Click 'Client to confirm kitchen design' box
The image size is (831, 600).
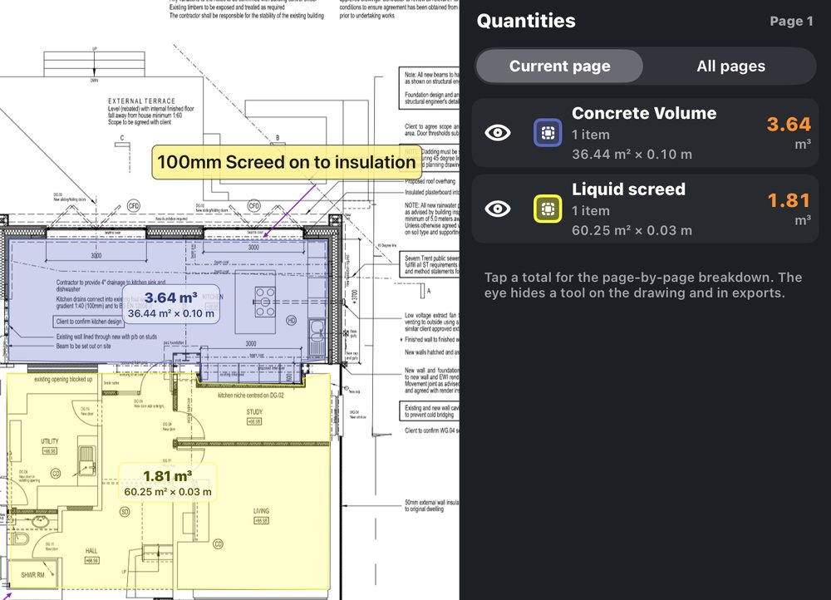pyautogui.click(x=89, y=322)
